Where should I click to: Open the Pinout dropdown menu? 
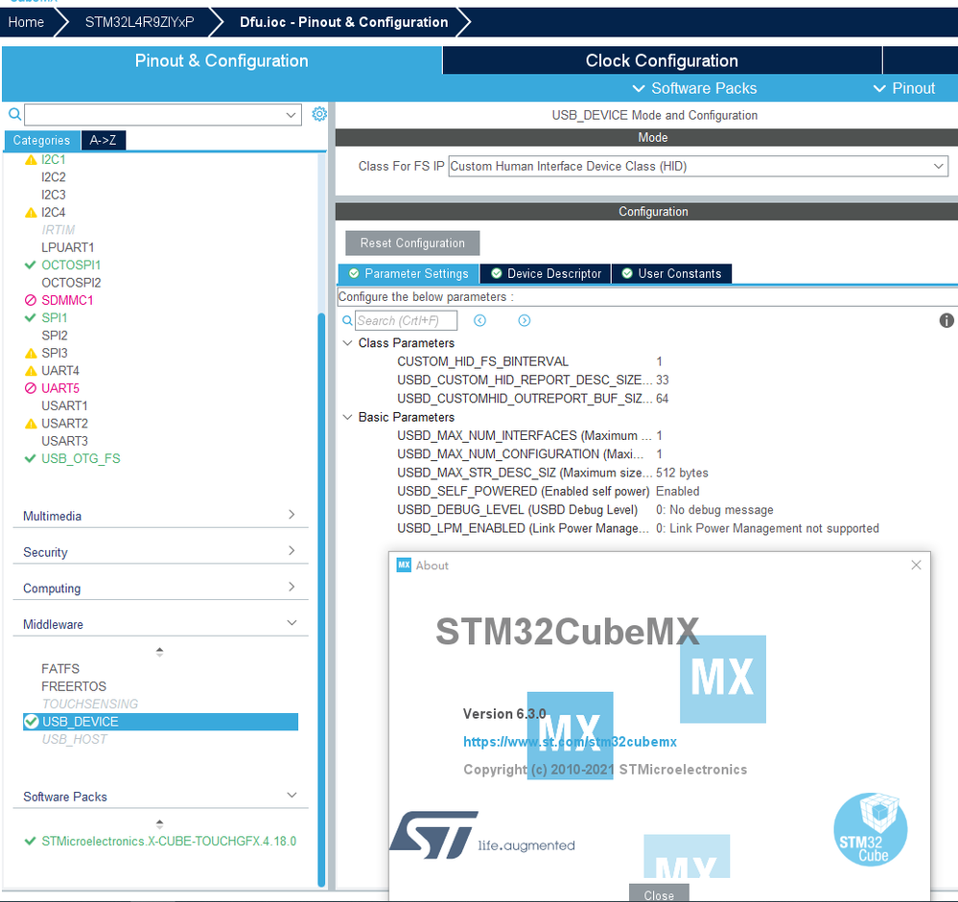pyautogui.click(x=905, y=88)
